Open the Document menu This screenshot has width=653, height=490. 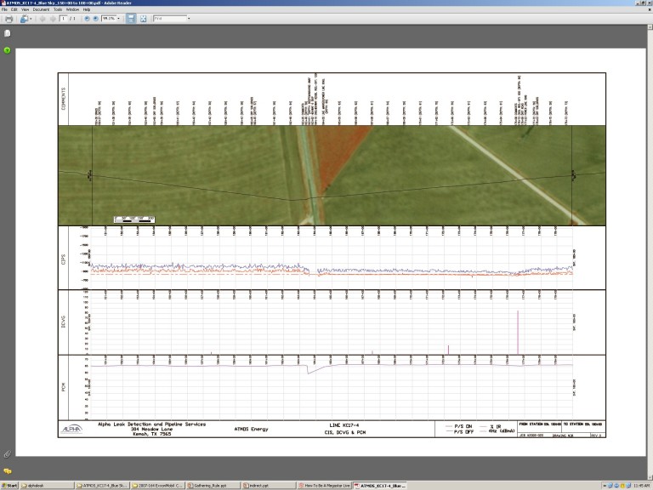point(41,9)
